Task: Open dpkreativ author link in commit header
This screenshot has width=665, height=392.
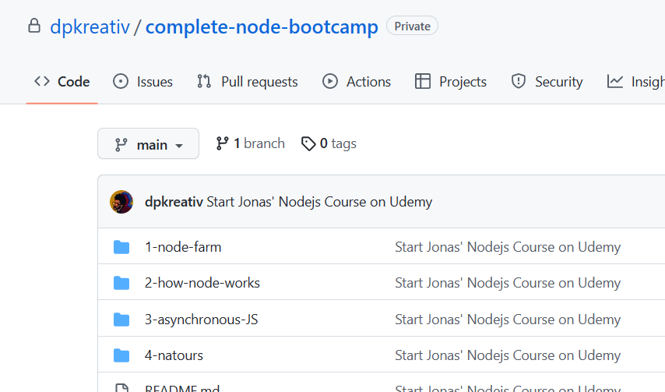Action: [174, 202]
